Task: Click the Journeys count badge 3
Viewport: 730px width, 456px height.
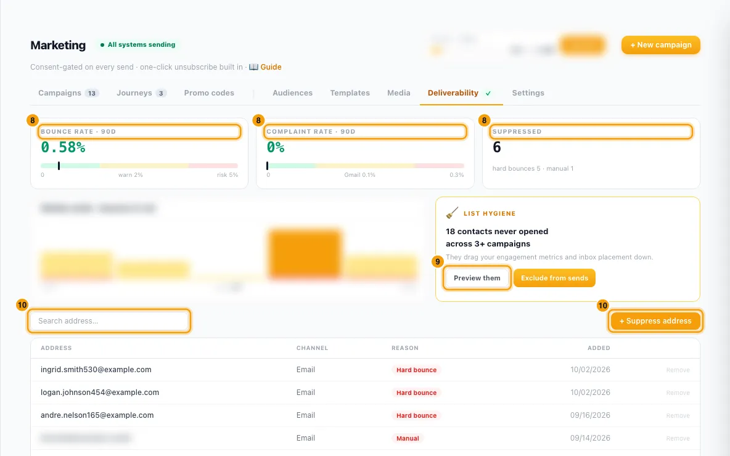Action: (161, 94)
